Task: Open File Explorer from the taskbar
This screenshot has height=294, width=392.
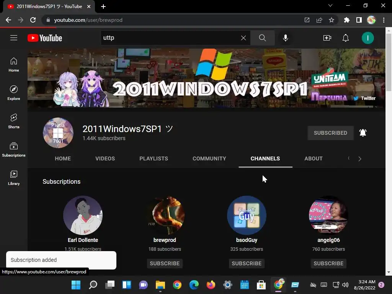Action: tap(160, 285)
